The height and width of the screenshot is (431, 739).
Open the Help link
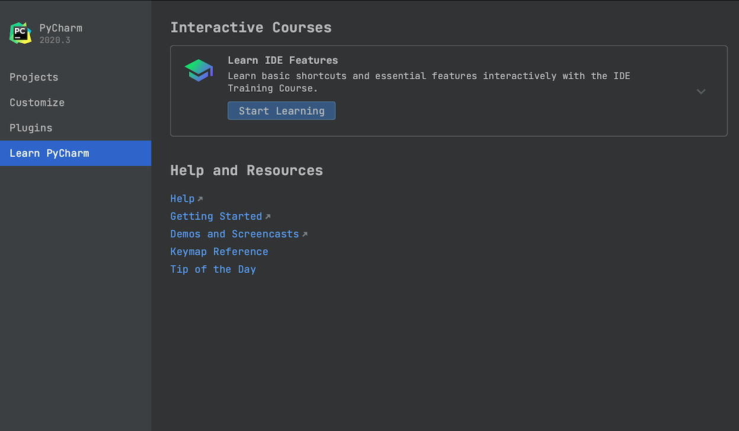[x=182, y=199]
